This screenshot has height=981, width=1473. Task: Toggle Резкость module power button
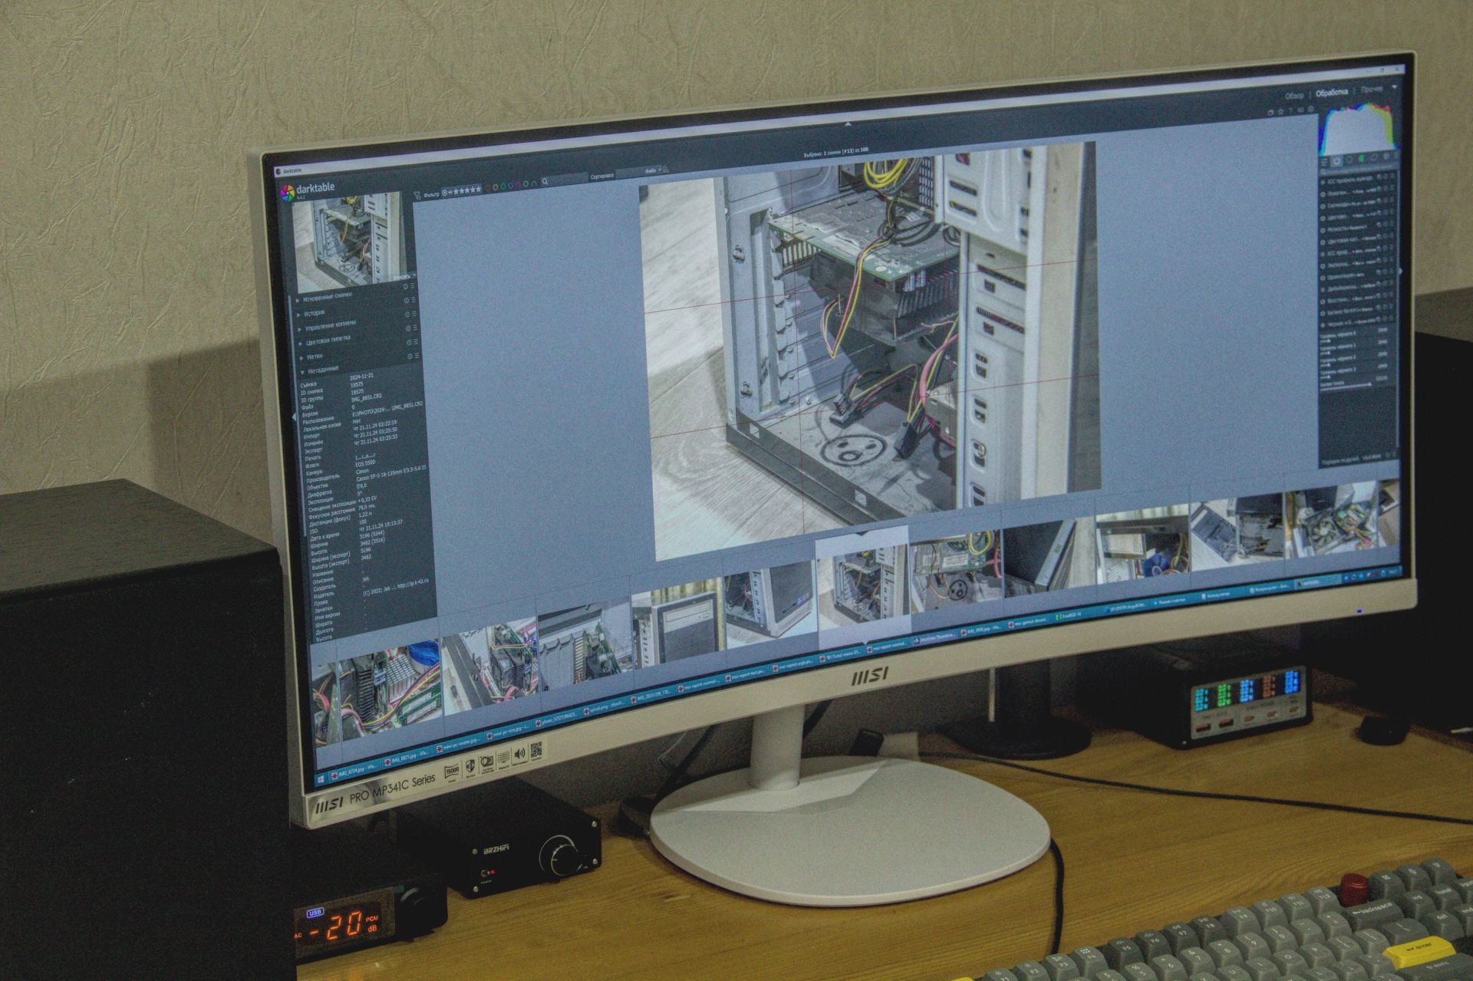point(1323,230)
